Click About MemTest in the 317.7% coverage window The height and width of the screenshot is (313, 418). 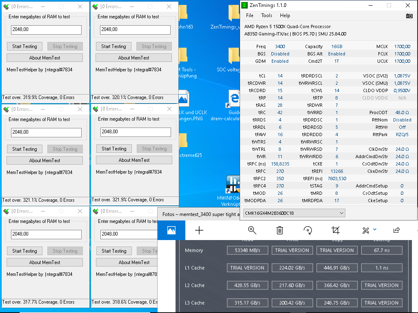click(45, 262)
